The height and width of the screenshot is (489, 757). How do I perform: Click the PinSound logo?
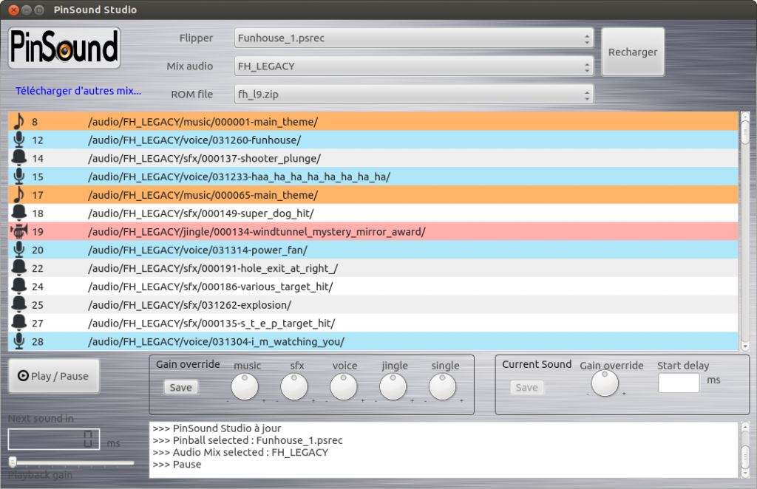64,48
